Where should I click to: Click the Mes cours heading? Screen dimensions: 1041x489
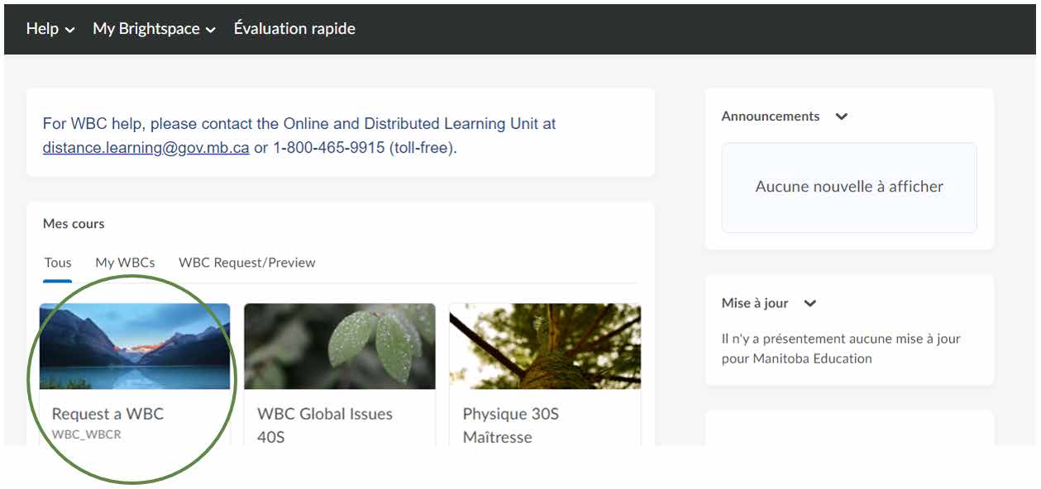[74, 224]
